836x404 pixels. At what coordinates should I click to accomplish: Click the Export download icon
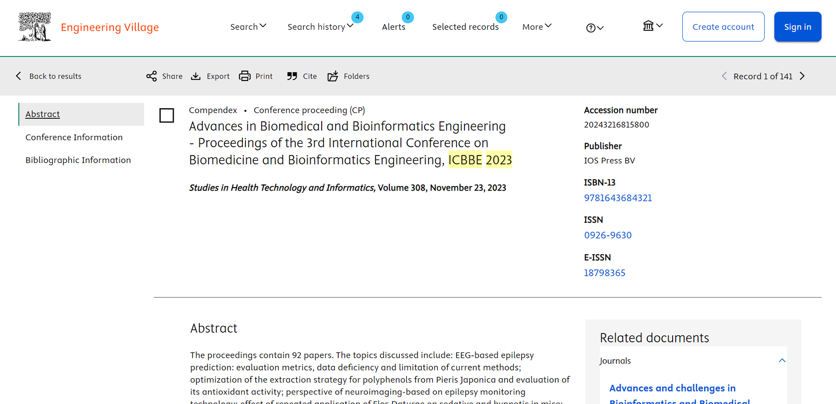(x=196, y=76)
